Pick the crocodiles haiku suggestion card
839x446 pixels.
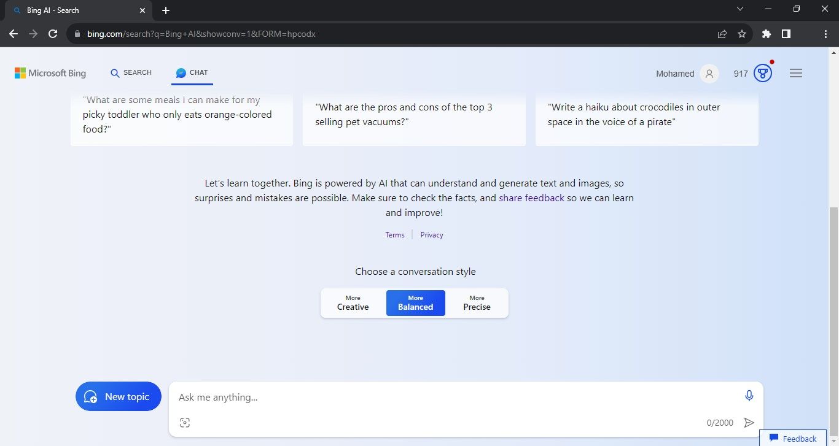(647, 118)
